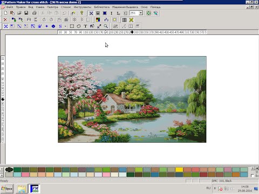Toggle the symbol view mode button
259x194 pixels.
coord(98,13)
